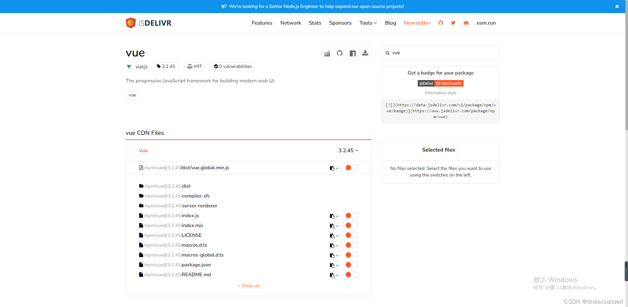Toggle selection of index.js

click(351, 215)
